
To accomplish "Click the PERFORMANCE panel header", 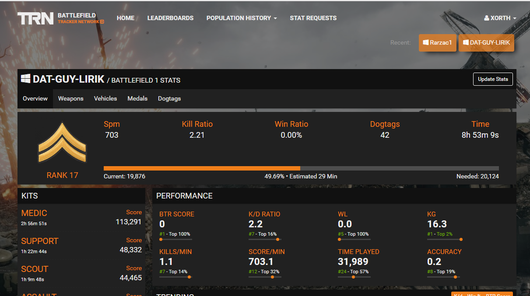I will (x=334, y=196).
